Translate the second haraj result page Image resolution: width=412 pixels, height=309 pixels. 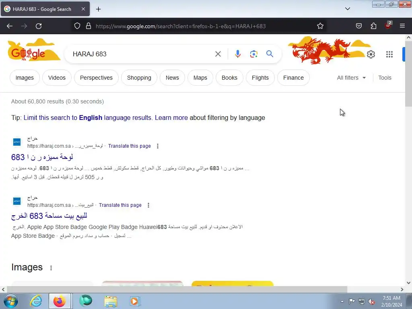(x=120, y=205)
